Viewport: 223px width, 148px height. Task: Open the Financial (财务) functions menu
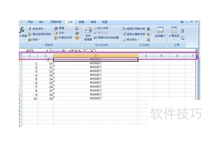click(34, 40)
